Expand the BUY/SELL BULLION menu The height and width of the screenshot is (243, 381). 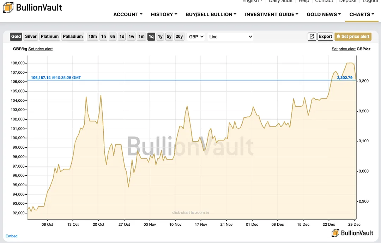click(211, 14)
